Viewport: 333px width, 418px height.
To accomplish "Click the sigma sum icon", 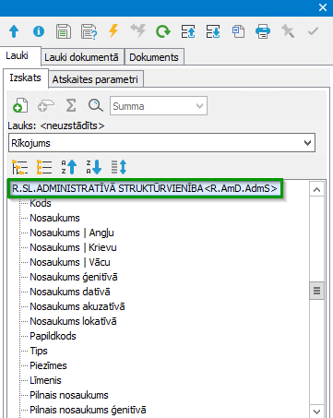I will (71, 105).
